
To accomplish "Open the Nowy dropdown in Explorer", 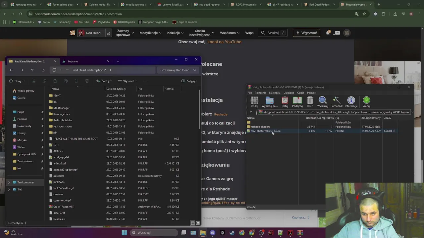I will tap(17, 81).
